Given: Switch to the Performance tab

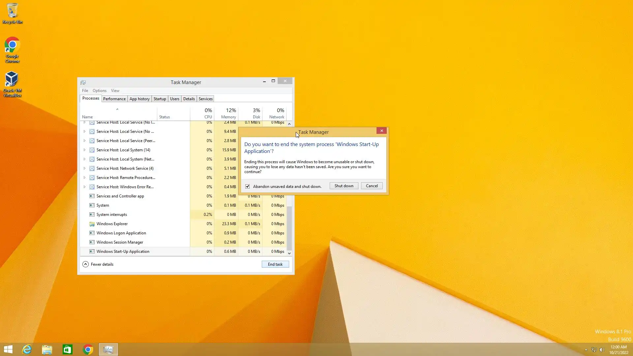Looking at the screenshot, I should coord(114,99).
